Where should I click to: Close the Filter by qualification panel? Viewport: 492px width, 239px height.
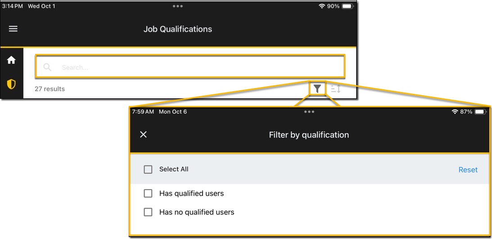pyautogui.click(x=143, y=134)
